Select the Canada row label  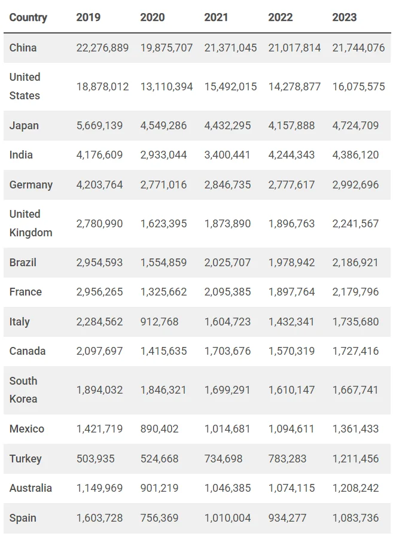[28, 351]
